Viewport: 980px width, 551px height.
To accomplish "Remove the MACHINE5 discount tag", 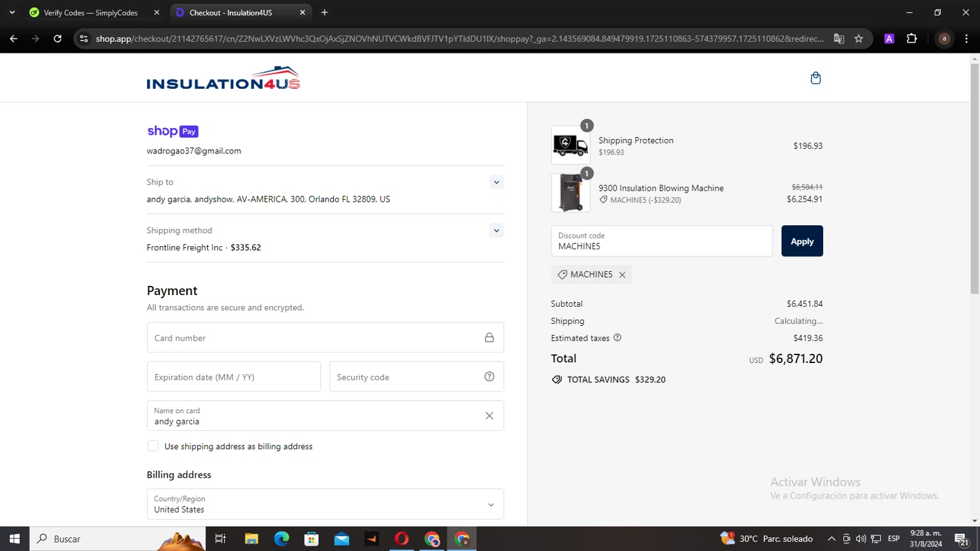I will (622, 275).
